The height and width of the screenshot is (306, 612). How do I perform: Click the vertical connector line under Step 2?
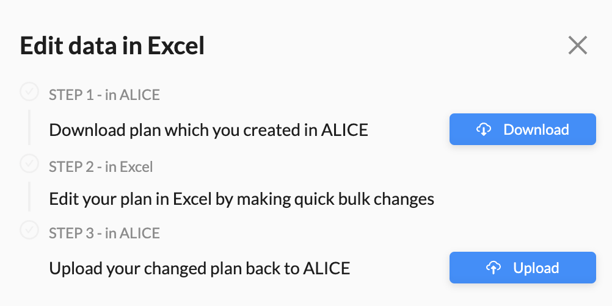29,197
